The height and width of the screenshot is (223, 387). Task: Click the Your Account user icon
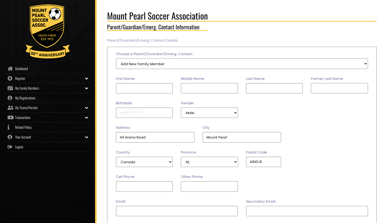click(x=10, y=137)
